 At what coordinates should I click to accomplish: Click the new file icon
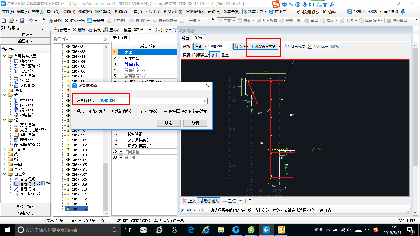pos(4,21)
